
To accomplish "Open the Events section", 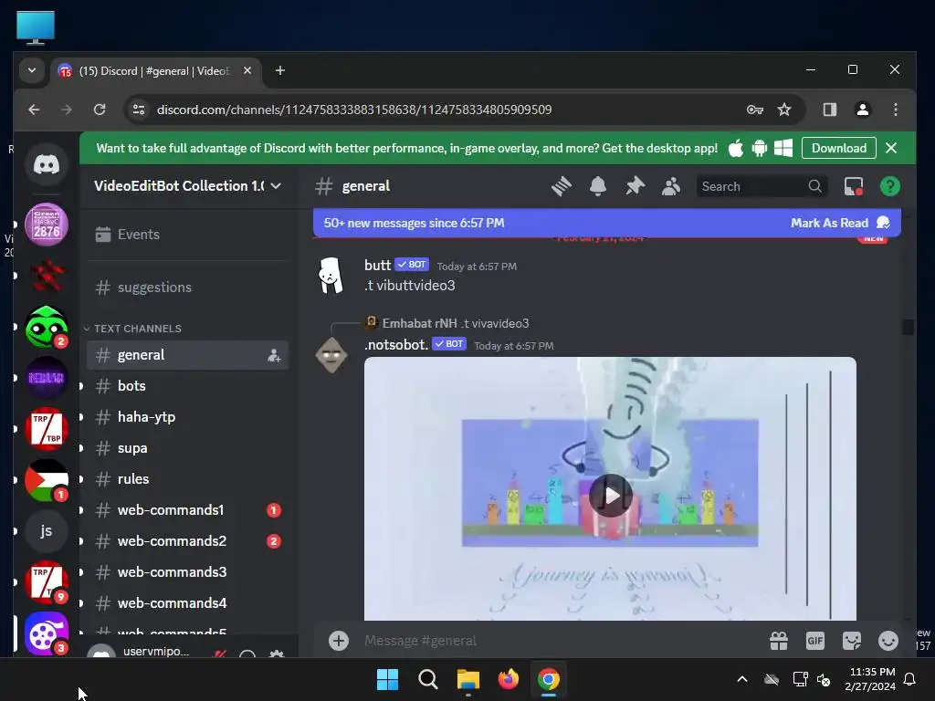I will tap(188, 235).
